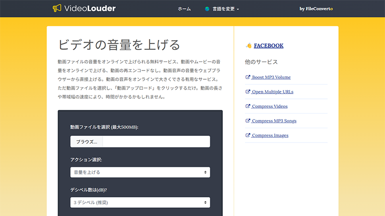Open the Compress Images link

click(270, 135)
